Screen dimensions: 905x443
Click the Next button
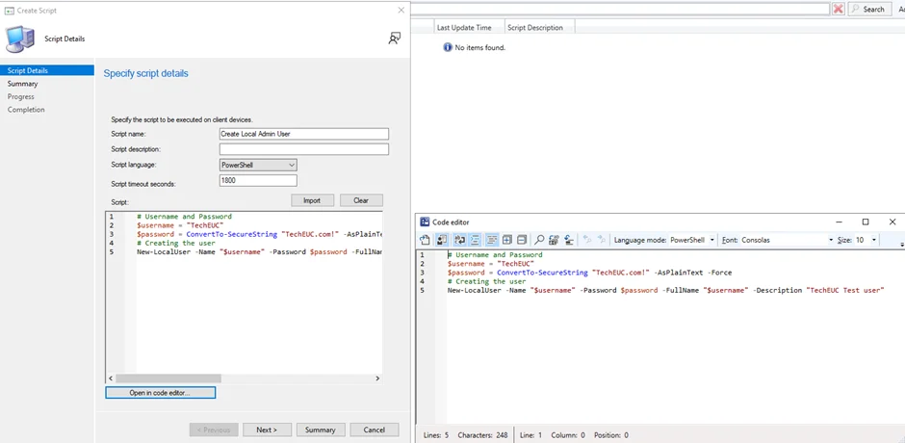pos(267,430)
